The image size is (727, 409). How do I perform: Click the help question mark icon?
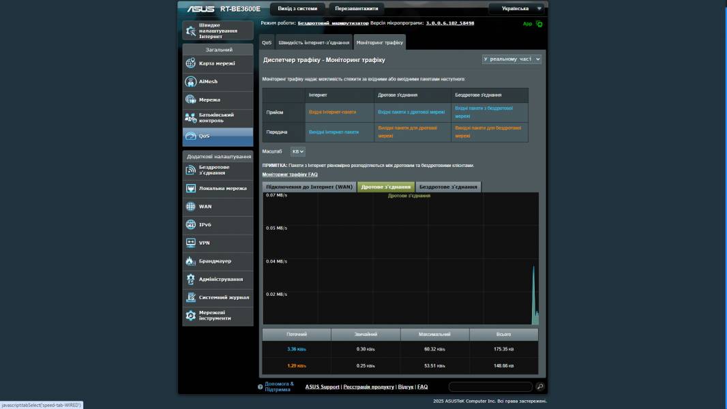click(x=260, y=387)
